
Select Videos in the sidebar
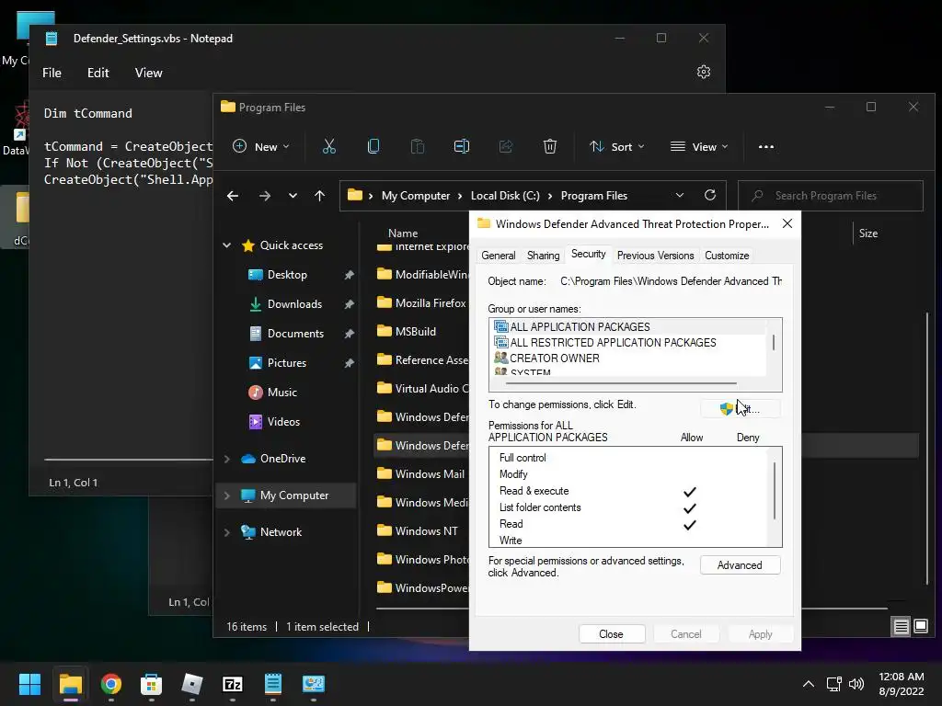pyautogui.click(x=283, y=421)
